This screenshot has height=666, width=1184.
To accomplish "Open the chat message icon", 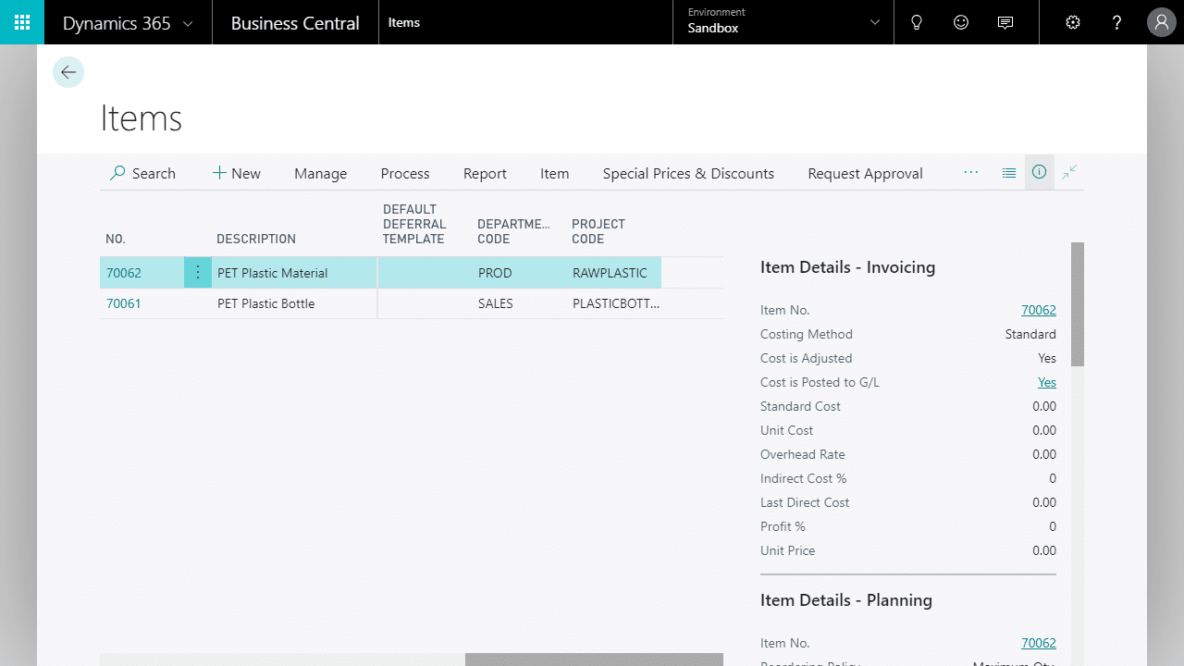I will [x=1005, y=22].
